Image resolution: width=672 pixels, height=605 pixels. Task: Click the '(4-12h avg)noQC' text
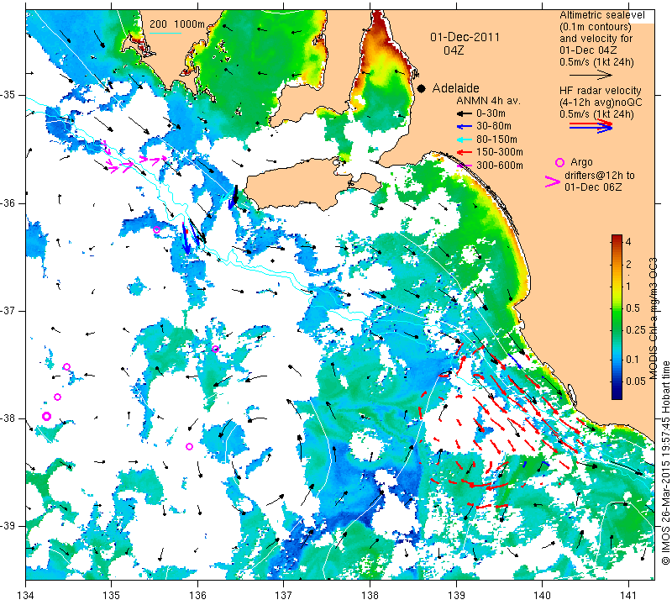click(601, 102)
